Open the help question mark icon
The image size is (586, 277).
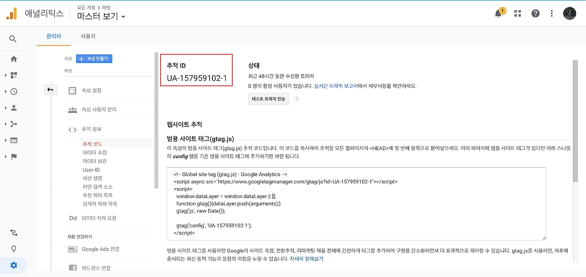536,13
